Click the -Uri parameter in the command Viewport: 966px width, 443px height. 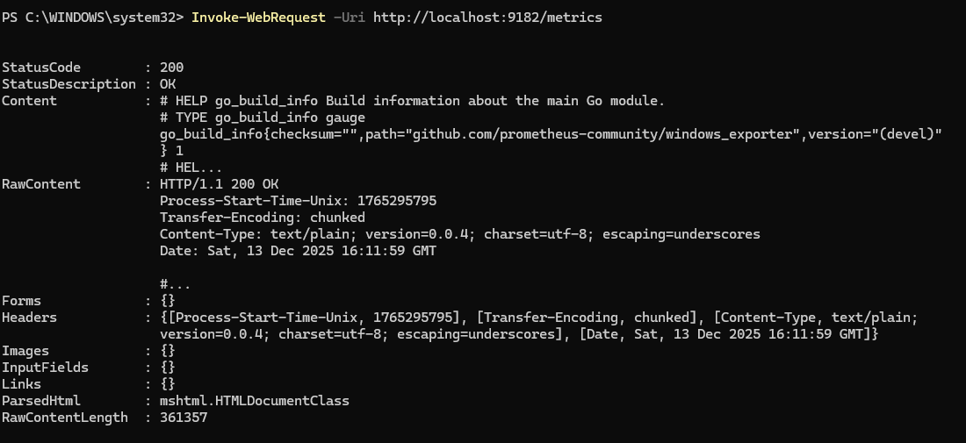coord(350,18)
